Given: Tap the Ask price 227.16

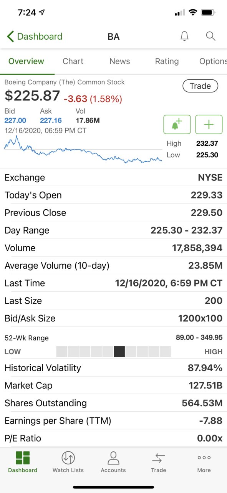Looking at the screenshot, I should [51, 121].
